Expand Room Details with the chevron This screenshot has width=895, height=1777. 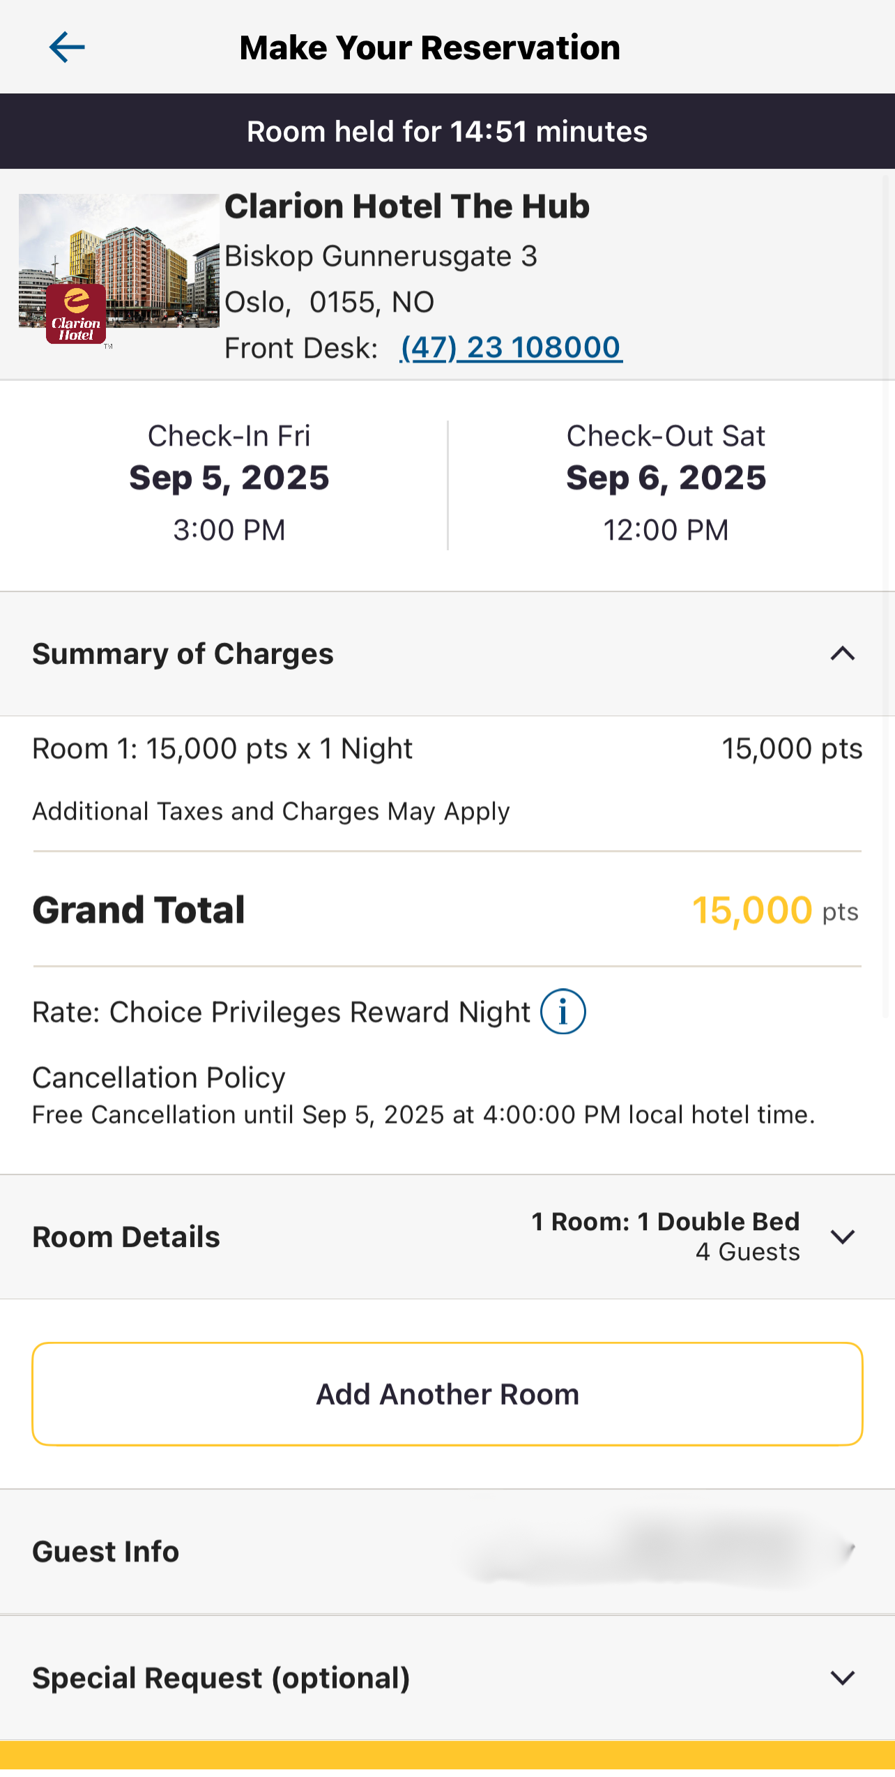[x=843, y=1237]
